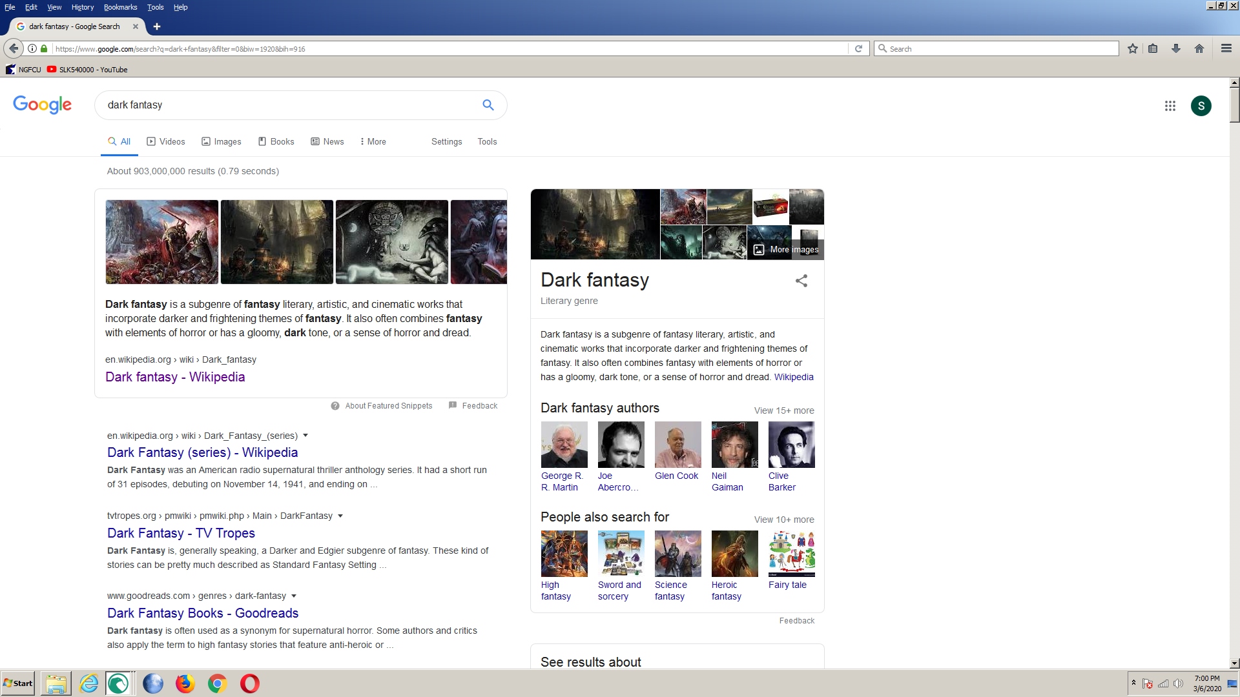The height and width of the screenshot is (697, 1240).
Task: Launch Chrome from the taskbar
Action: [x=218, y=683]
